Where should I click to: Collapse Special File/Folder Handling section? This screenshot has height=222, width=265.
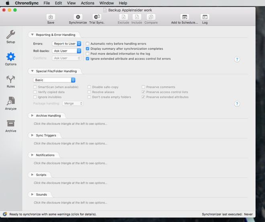click(32, 71)
